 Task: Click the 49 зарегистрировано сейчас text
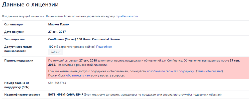point(75,47)
